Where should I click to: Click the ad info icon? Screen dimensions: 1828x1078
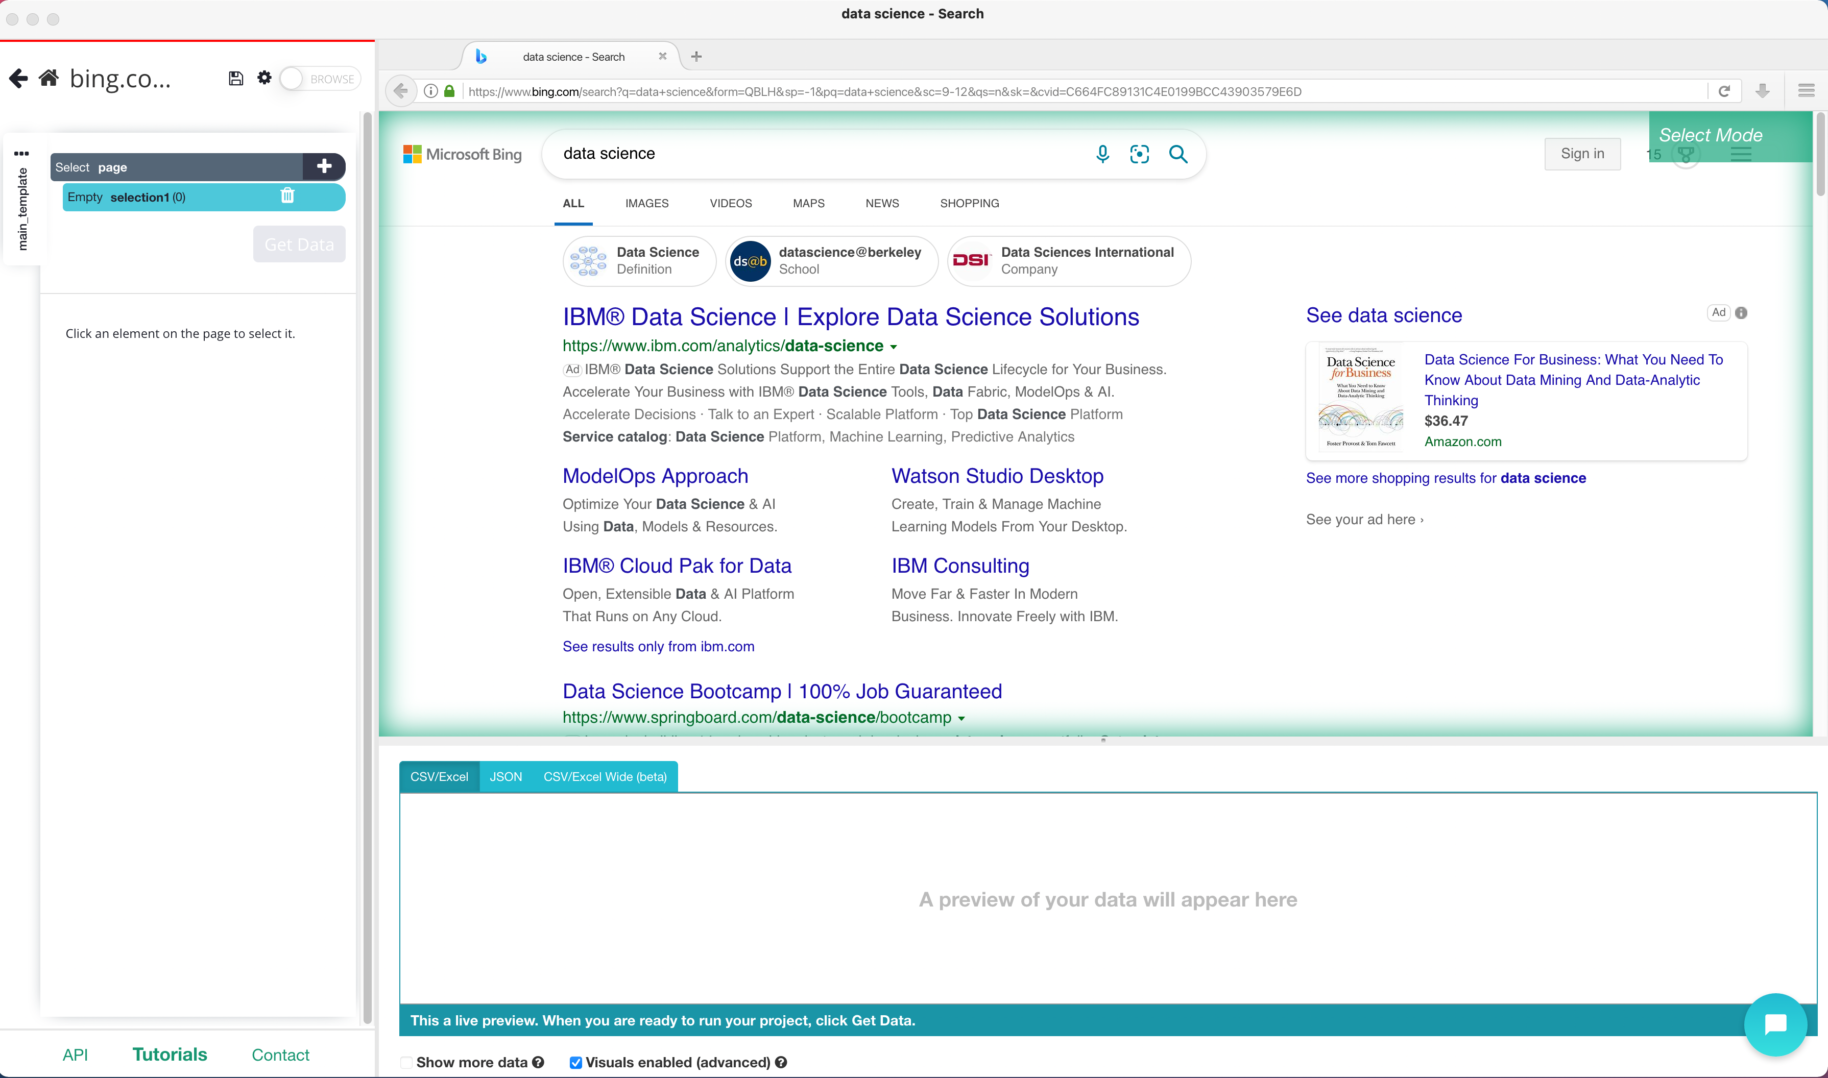click(x=1741, y=312)
